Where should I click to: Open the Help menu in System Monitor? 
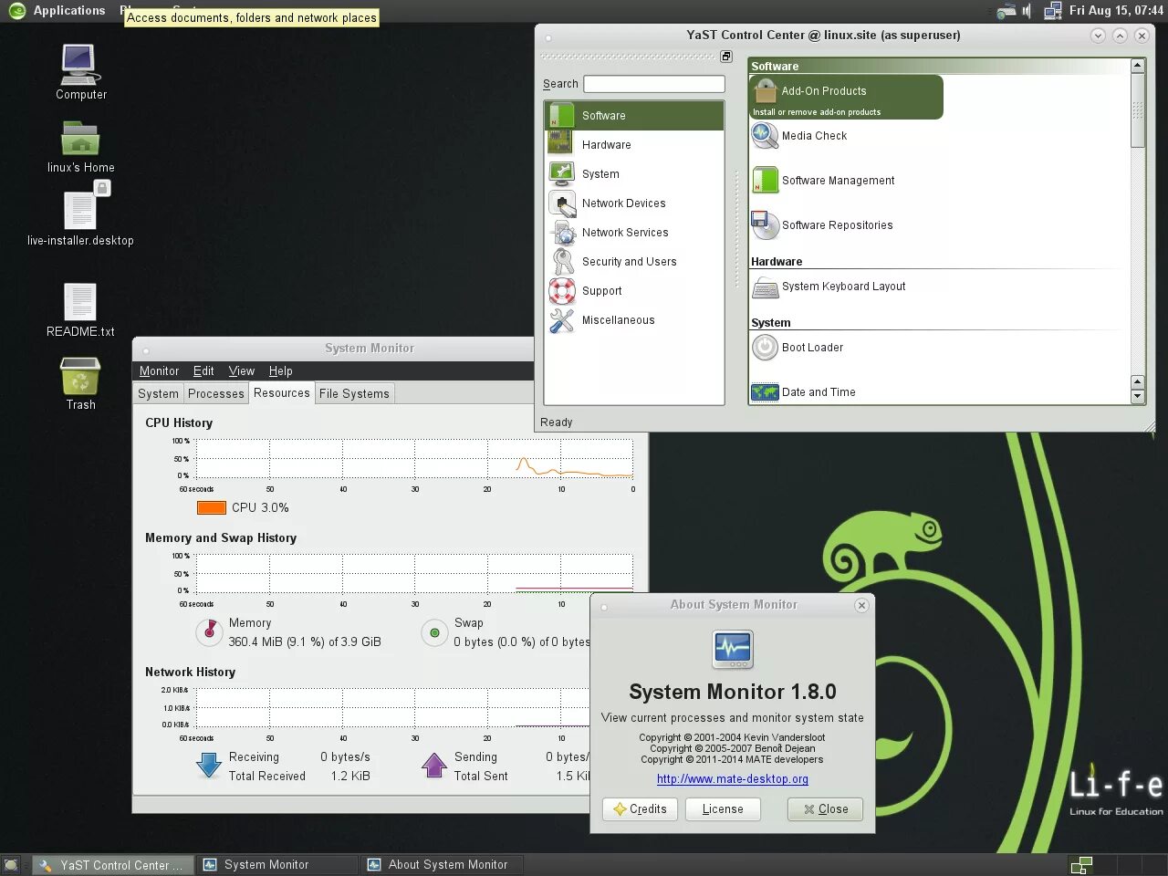(x=280, y=371)
